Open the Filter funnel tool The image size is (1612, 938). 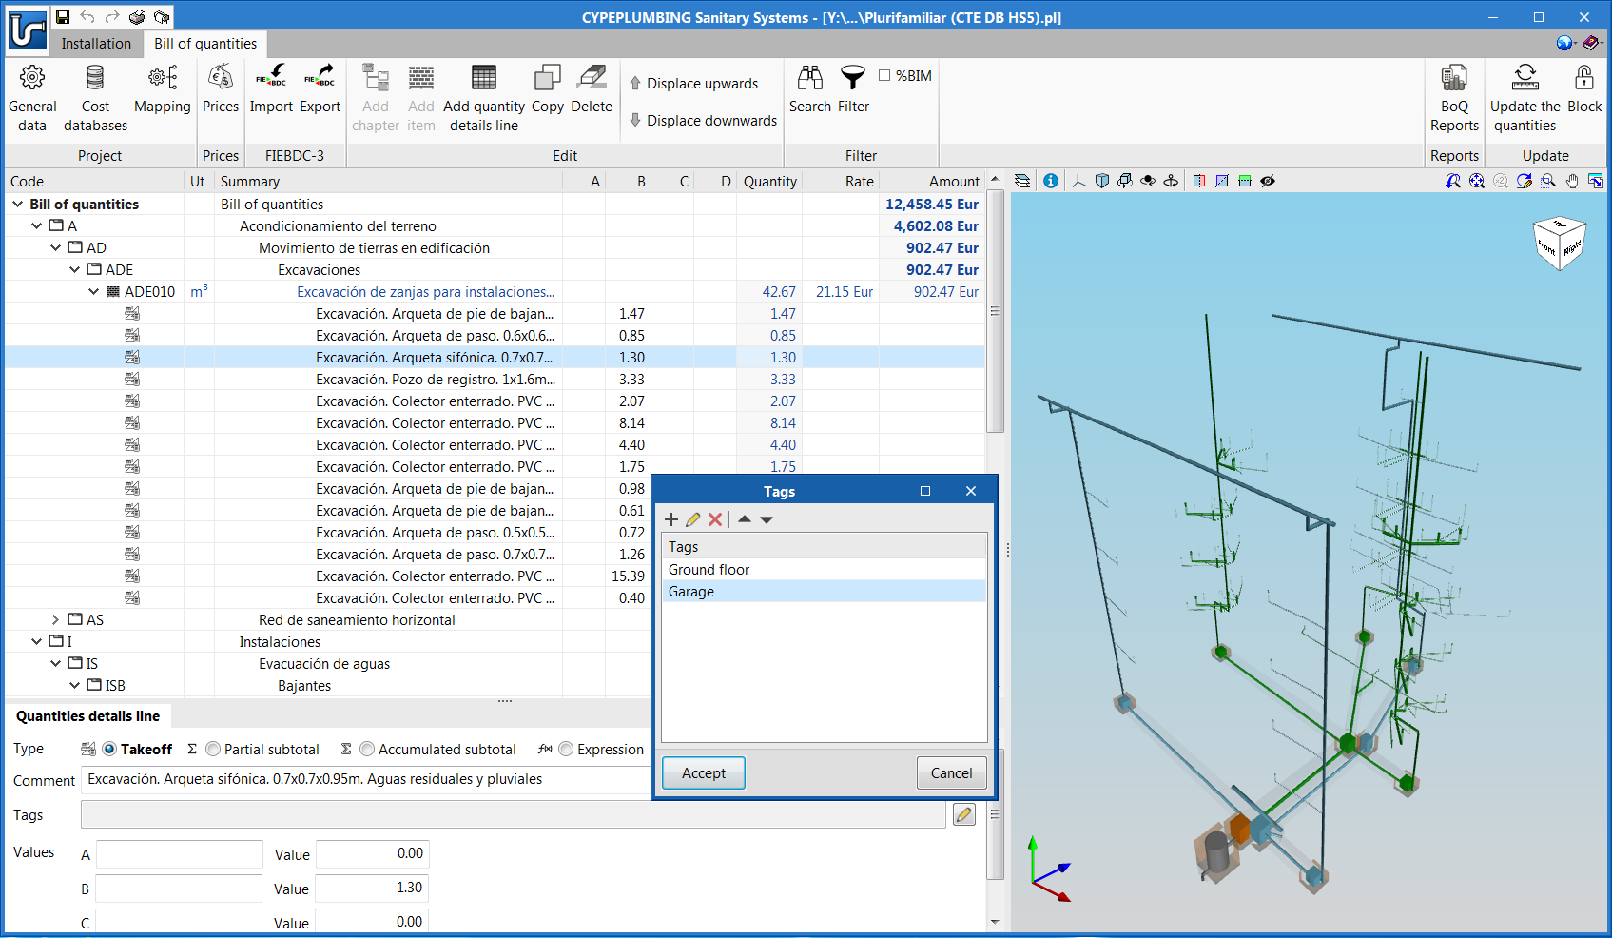click(x=853, y=79)
